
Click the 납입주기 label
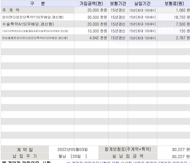point(25,156)
